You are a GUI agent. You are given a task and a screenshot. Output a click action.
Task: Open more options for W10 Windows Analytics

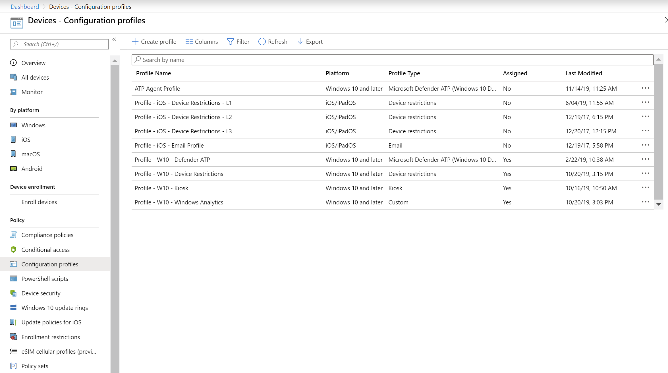tap(645, 202)
